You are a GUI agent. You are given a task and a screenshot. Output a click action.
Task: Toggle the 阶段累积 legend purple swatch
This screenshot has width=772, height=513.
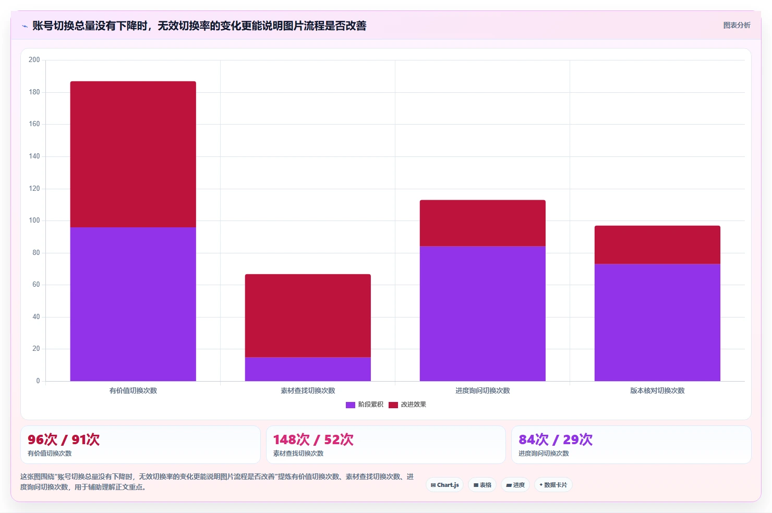[x=351, y=405]
